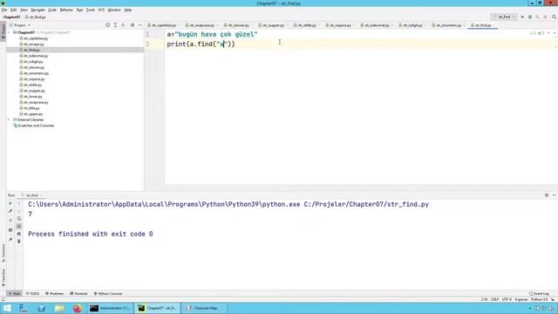Open the Refactor menu
The height and width of the screenshot is (314, 558).
point(66,10)
